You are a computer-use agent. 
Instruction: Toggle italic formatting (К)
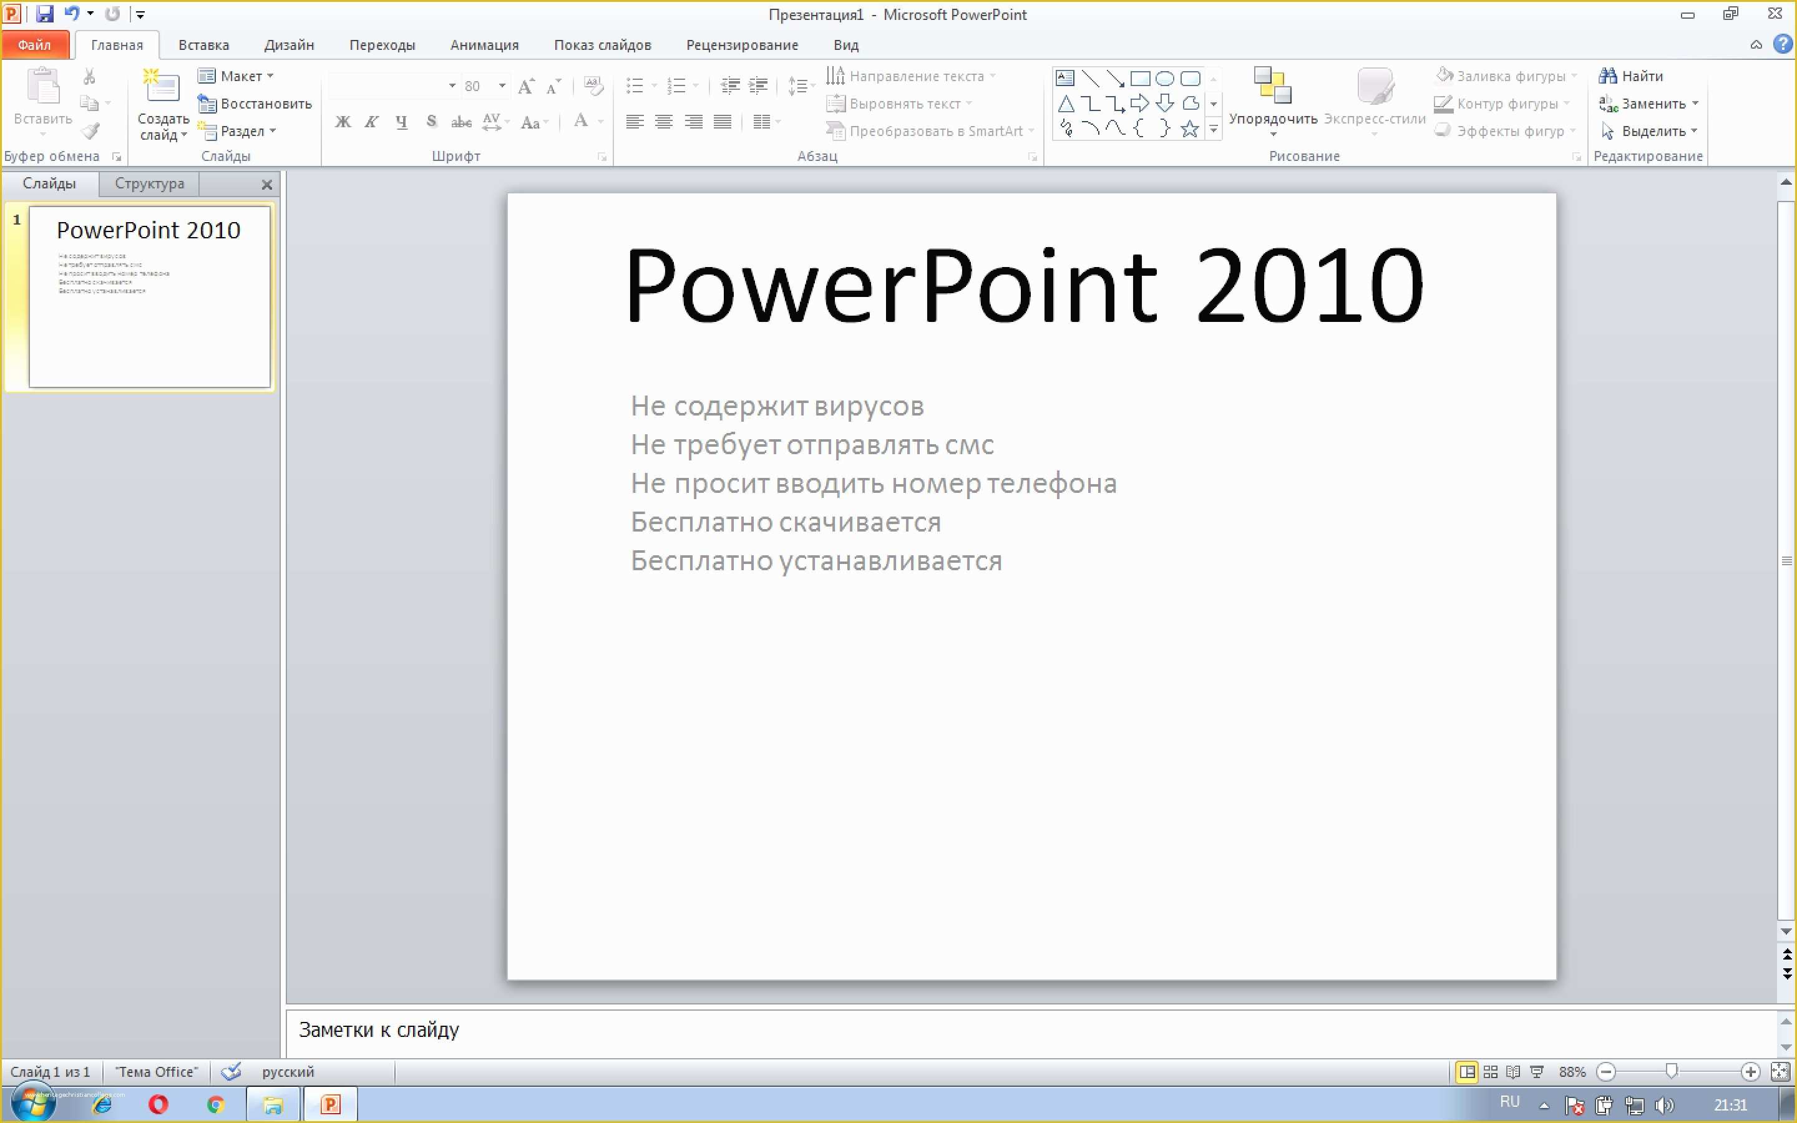click(371, 122)
